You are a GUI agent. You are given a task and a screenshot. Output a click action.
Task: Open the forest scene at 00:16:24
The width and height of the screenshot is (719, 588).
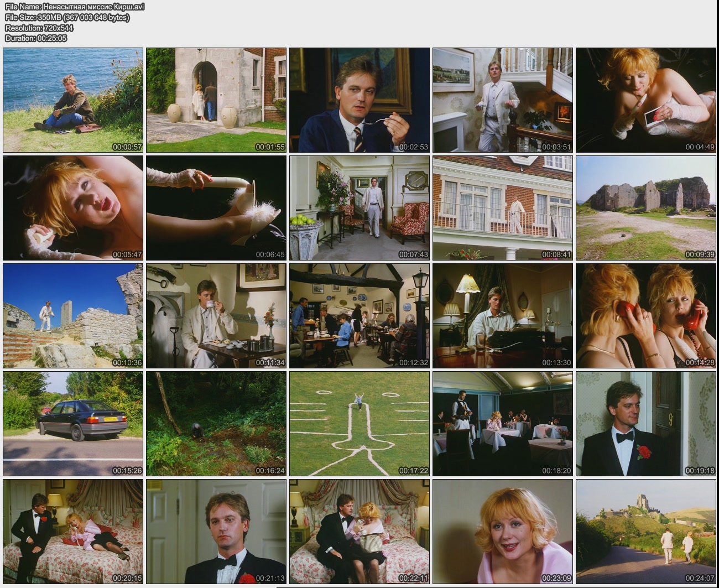coord(216,423)
